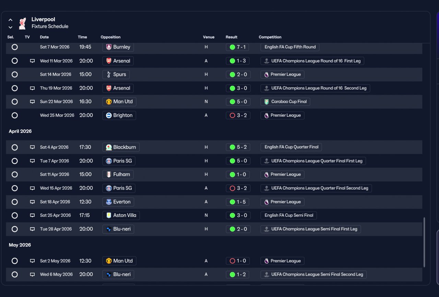
Task: Click the TV icon on Sat 18 Apr Everton row
Action: click(32, 202)
